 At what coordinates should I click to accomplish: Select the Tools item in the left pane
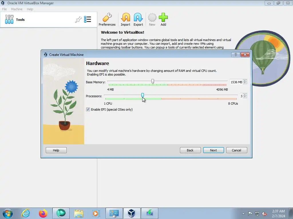[x=49, y=20]
